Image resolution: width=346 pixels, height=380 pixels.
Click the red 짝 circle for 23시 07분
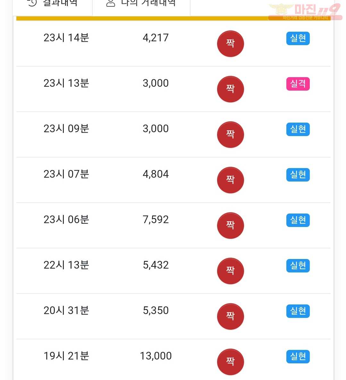coord(231,180)
